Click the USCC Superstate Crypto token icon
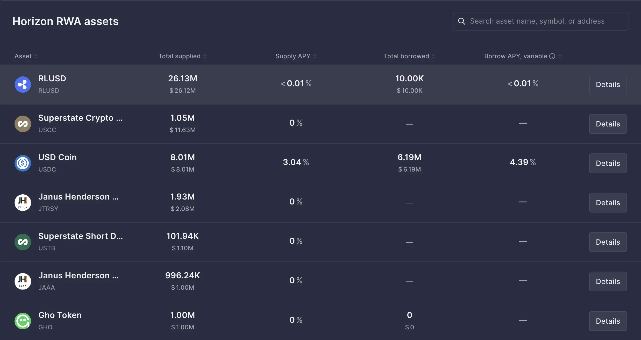 click(x=23, y=124)
